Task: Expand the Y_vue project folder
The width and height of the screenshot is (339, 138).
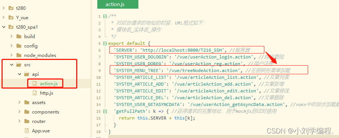Action: click(x=3, y=17)
